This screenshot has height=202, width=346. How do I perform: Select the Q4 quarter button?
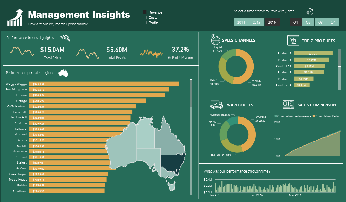(x=333, y=22)
